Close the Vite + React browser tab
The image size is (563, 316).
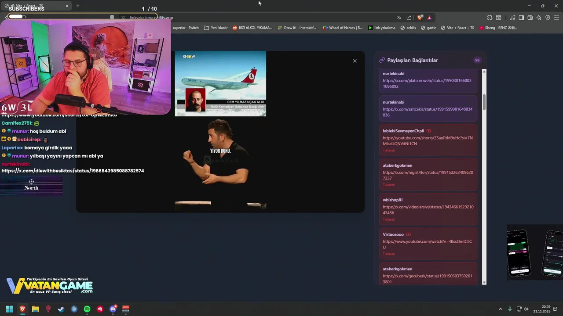67,6
